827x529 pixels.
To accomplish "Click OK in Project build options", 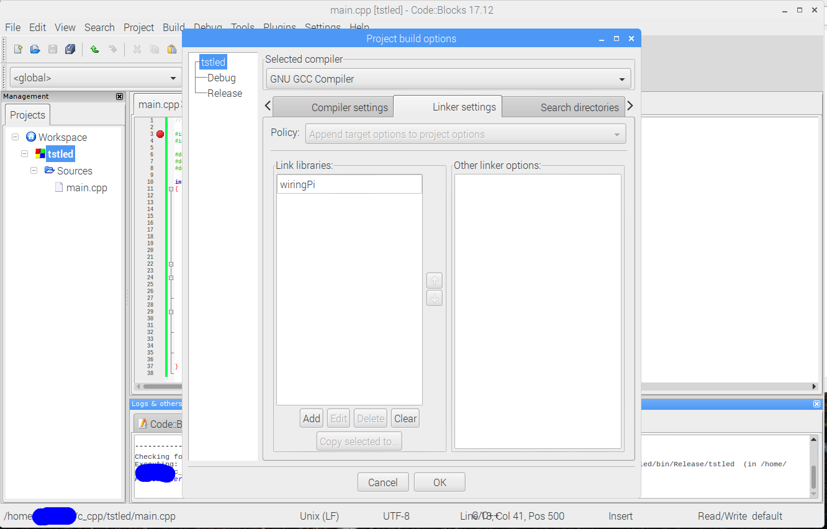I will tap(440, 482).
